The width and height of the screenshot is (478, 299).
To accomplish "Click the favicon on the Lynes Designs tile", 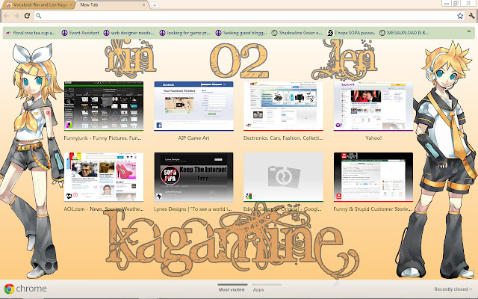I will click(159, 196).
